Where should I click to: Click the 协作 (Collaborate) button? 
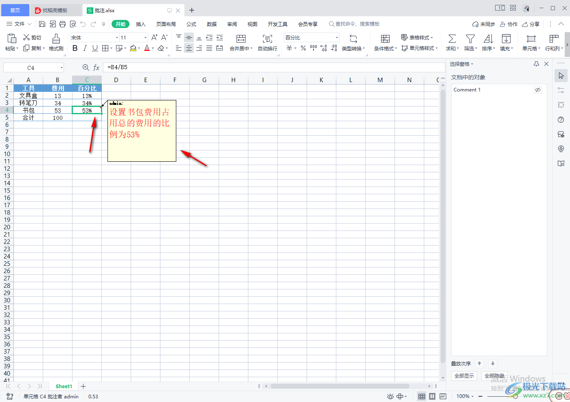click(x=509, y=24)
